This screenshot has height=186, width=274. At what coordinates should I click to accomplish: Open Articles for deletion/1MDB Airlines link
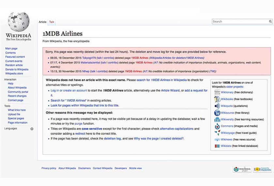point(177,58)
